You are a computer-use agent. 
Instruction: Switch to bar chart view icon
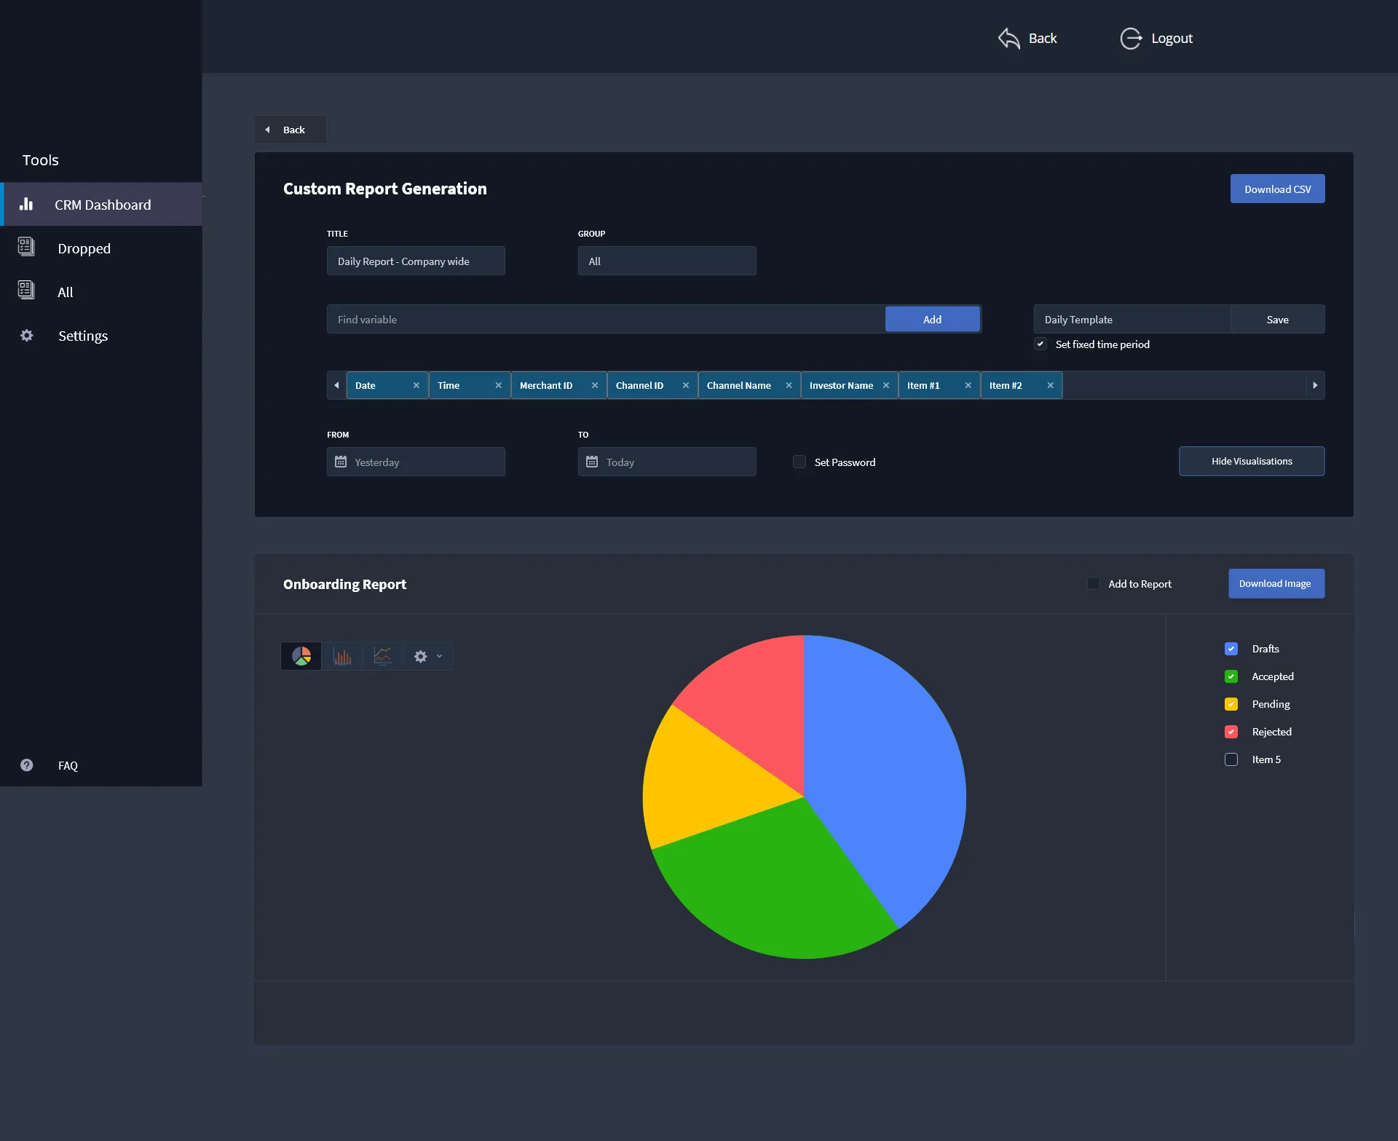coord(342,656)
